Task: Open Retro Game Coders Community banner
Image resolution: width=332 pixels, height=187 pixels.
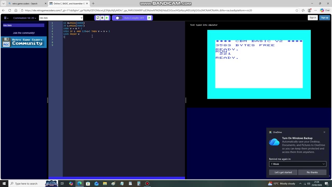Action: (24, 42)
